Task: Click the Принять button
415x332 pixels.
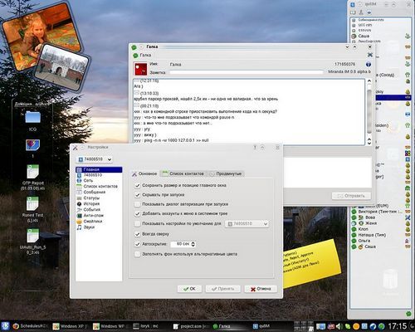Action: (x=223, y=289)
